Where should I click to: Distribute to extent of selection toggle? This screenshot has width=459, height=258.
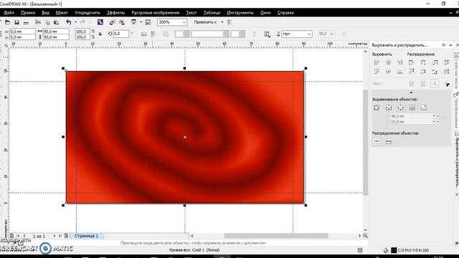(377, 142)
